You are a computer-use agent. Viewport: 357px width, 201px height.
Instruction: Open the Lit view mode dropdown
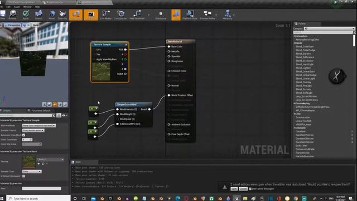tap(26, 25)
